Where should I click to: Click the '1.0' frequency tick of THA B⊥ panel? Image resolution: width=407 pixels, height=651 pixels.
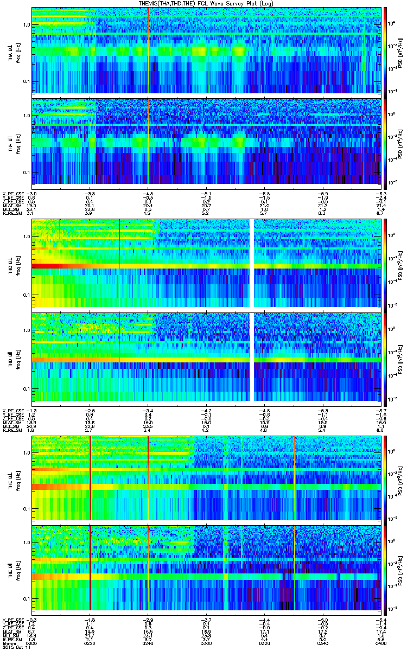(x=27, y=25)
